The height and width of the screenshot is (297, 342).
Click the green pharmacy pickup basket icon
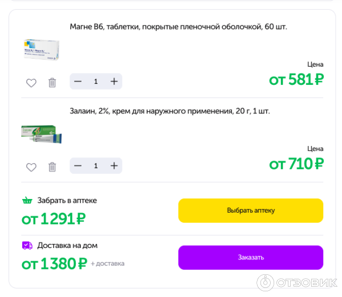(27, 201)
